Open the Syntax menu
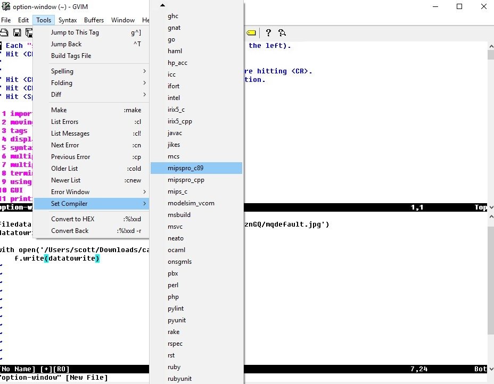Screen dimensions: 494x384 point(68,20)
